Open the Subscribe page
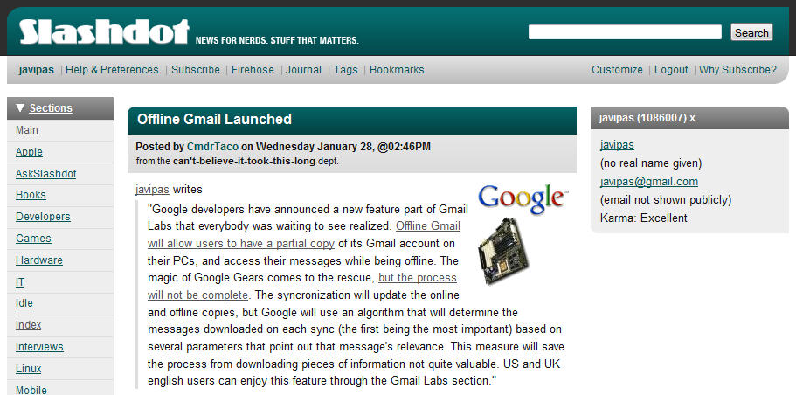 tap(196, 70)
